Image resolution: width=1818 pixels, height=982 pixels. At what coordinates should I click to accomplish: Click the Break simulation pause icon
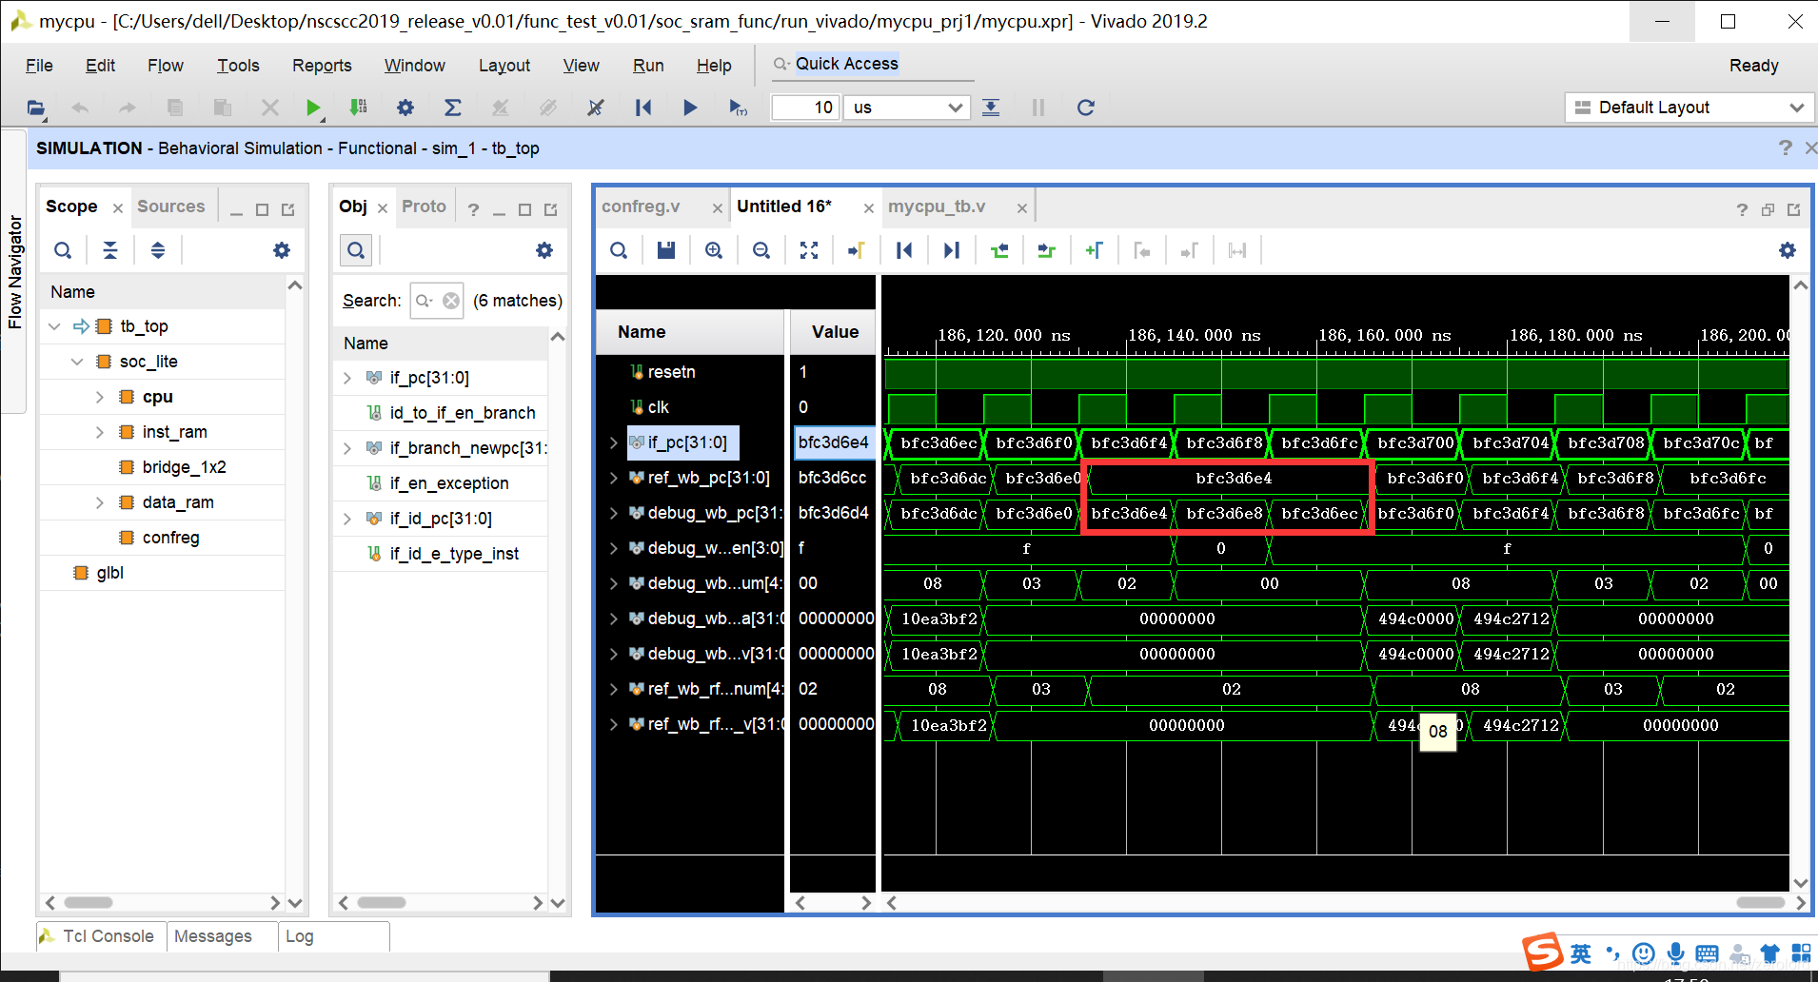[1038, 108]
